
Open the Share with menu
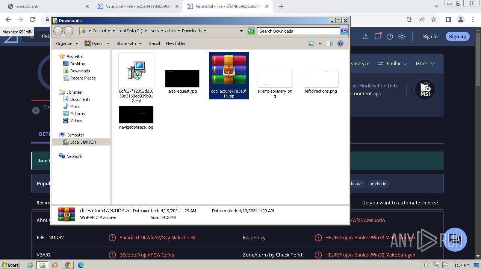coord(129,43)
